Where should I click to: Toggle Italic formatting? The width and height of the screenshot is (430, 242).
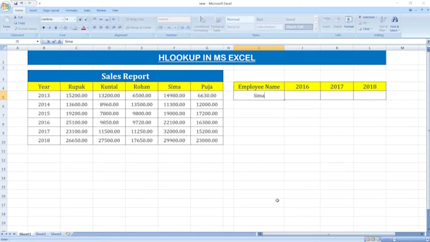pyautogui.click(x=49, y=28)
